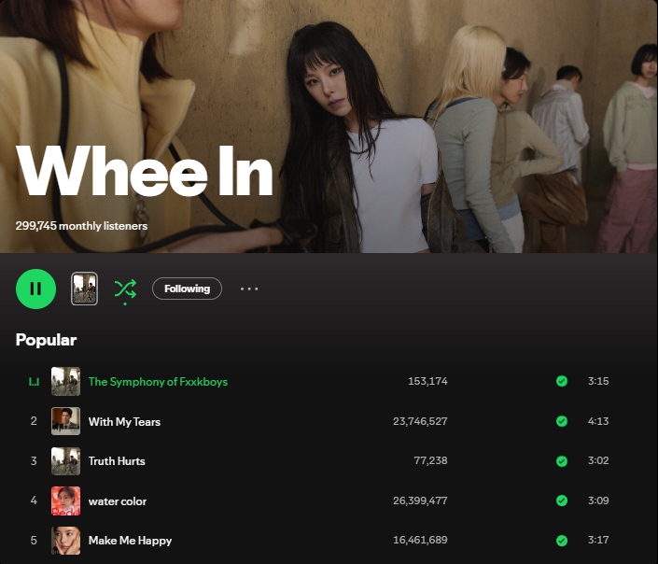Click track number 4
Screen dimensions: 658x564
tap(34, 501)
